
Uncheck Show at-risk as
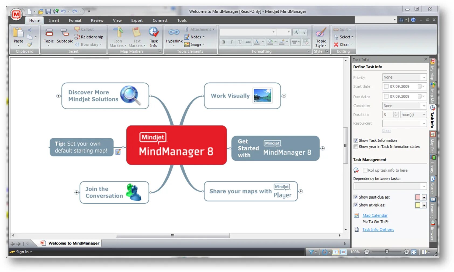click(x=356, y=205)
